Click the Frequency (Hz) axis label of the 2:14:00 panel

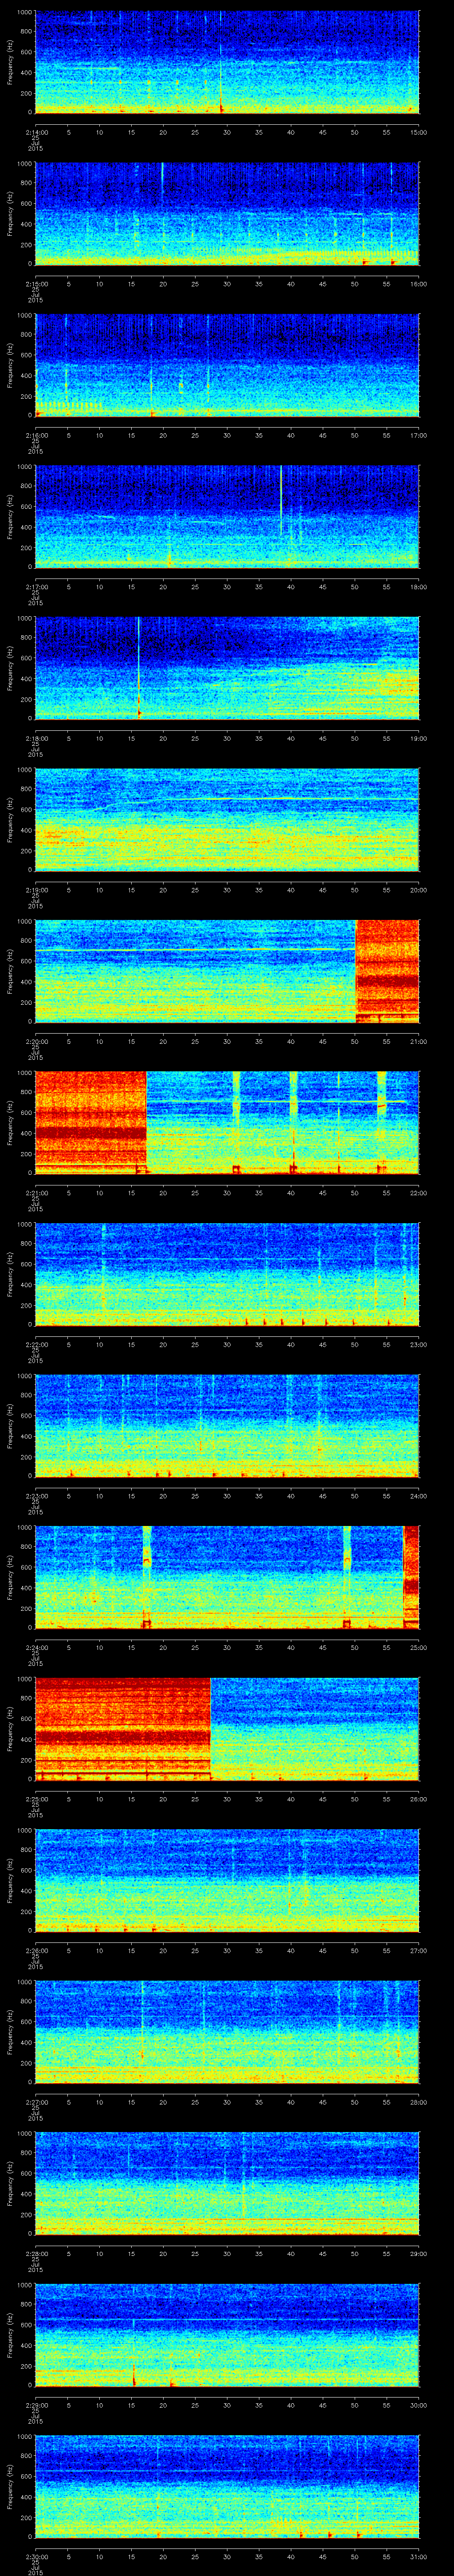coord(10,62)
